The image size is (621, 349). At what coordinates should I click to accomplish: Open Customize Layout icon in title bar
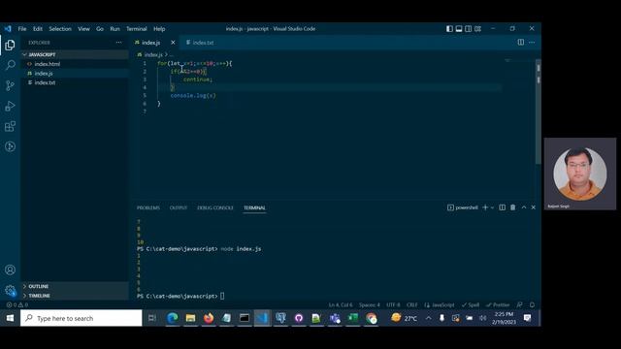(477, 28)
